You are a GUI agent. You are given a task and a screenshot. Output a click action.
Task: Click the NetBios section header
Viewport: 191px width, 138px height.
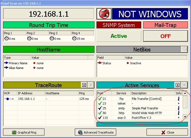point(142,50)
